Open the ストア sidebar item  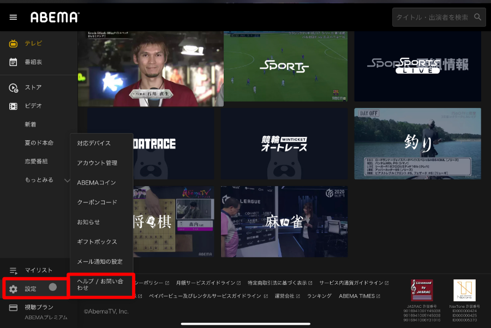click(39, 87)
